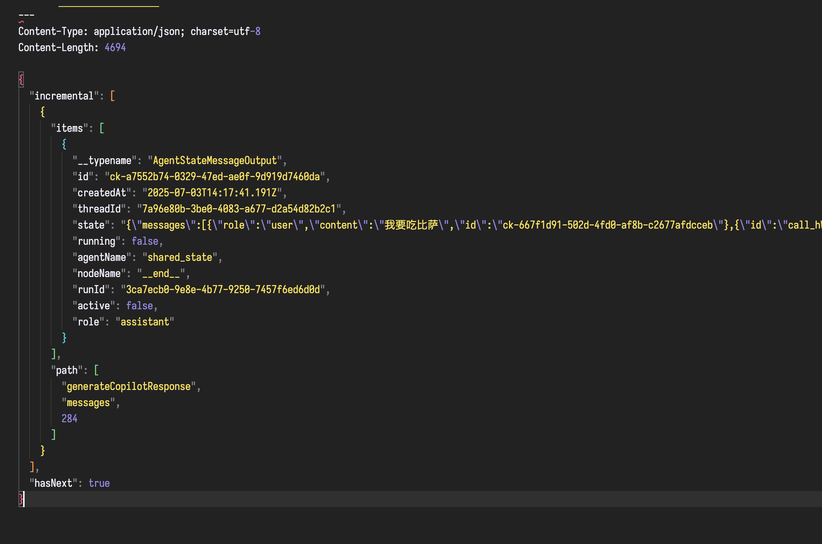
Task: Click the "state" key
Action: pyautogui.click(x=91, y=225)
